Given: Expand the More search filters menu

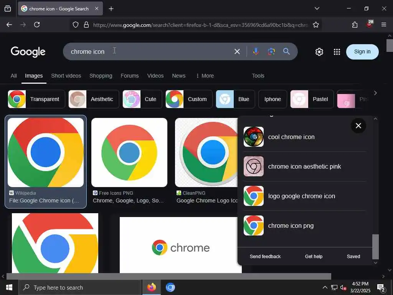Looking at the screenshot, I should coord(205,76).
